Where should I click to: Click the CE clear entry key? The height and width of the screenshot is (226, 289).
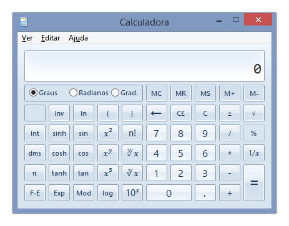coord(181,113)
